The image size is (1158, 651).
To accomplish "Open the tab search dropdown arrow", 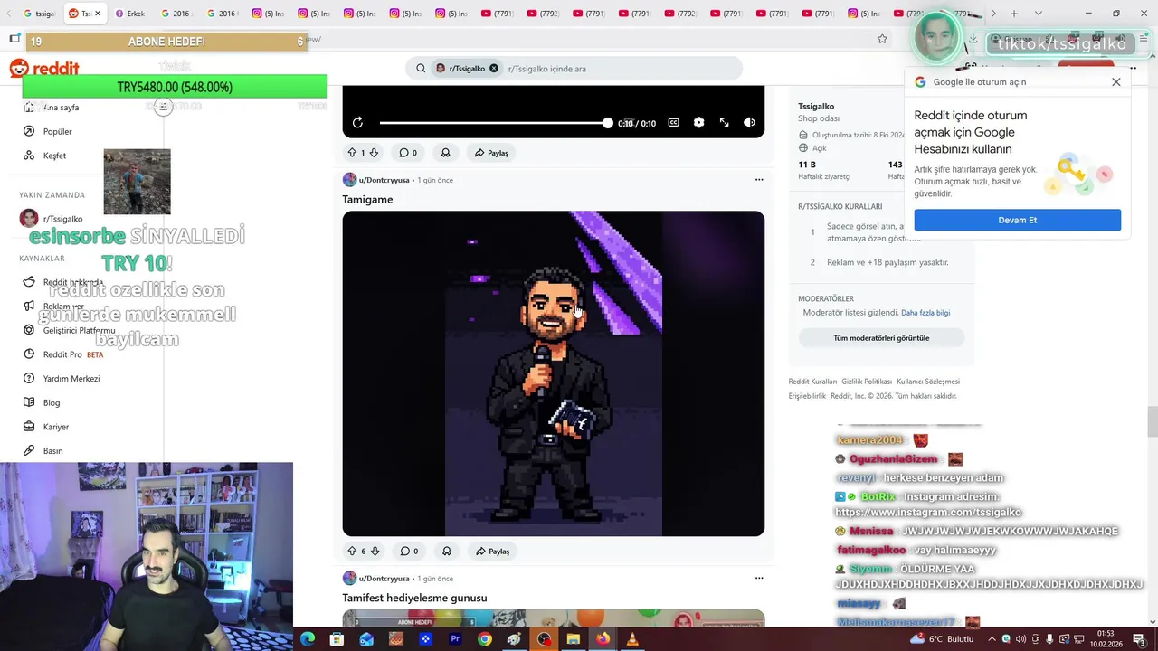I will (1038, 14).
